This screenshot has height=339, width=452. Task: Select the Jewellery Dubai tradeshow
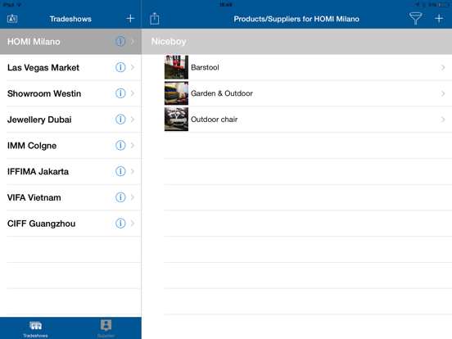70,119
